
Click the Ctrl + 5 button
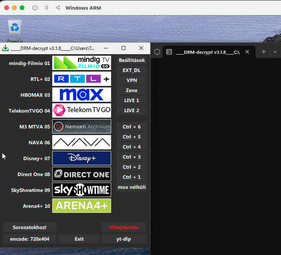(x=132, y=137)
